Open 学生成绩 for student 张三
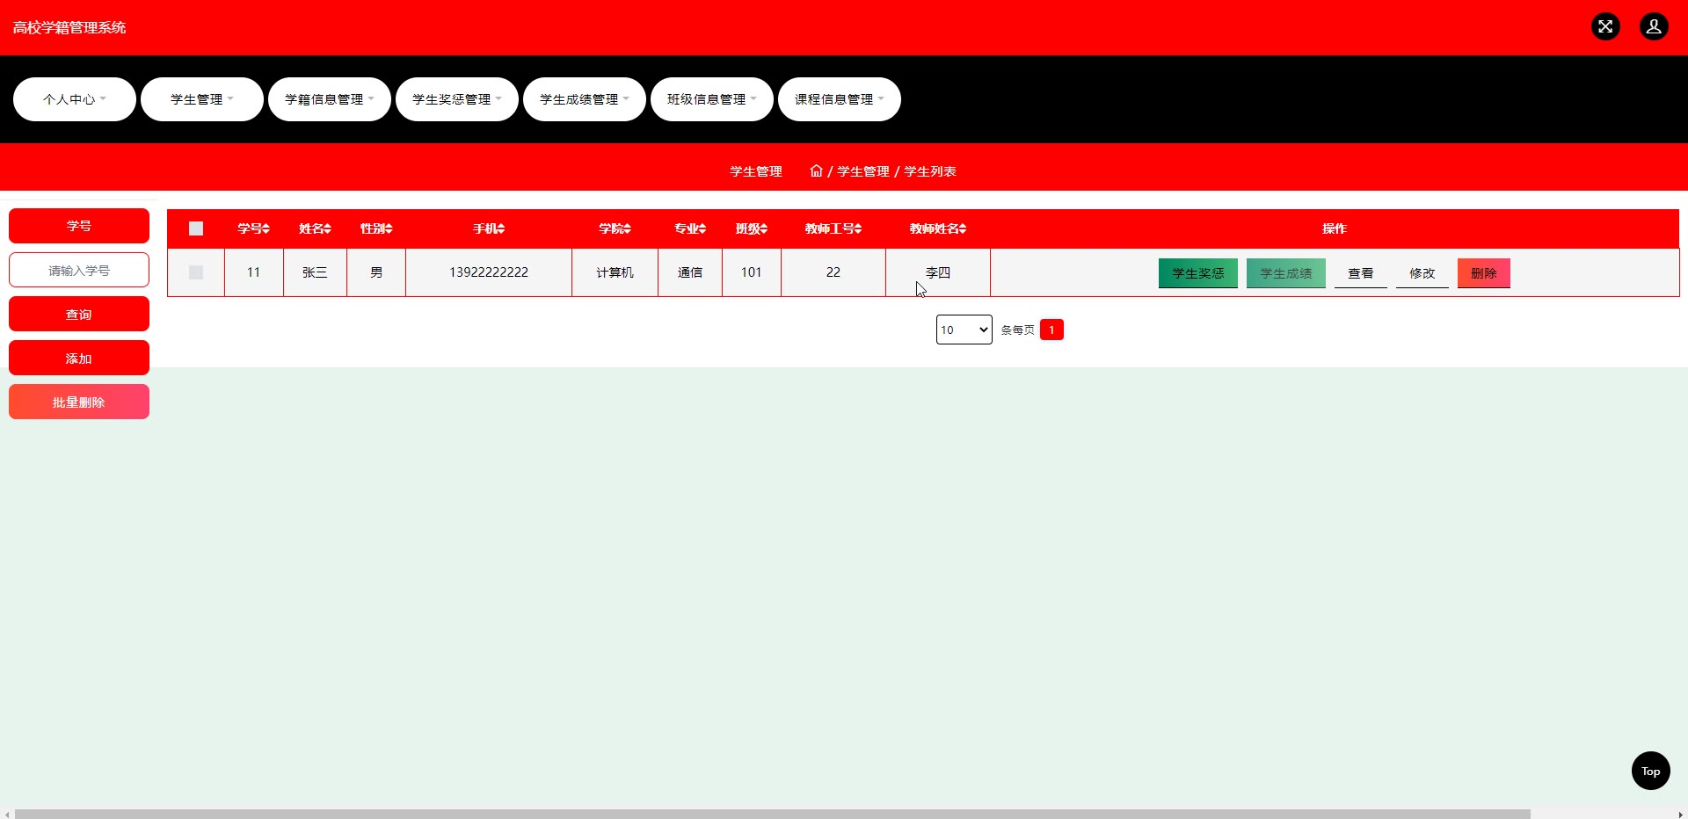1688x819 pixels. 1286,273
